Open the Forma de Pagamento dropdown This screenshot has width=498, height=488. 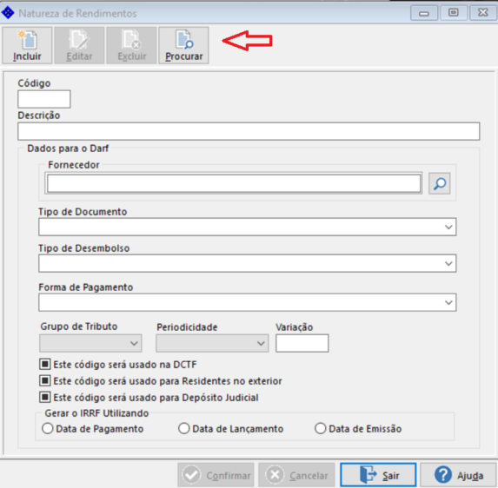[248, 302]
